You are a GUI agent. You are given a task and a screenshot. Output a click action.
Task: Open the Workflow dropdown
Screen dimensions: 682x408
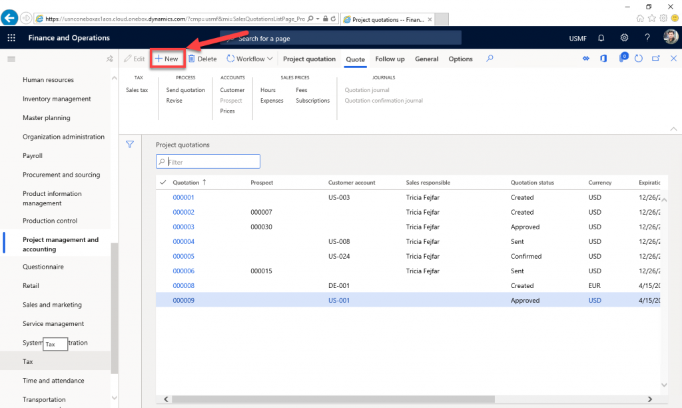click(250, 59)
